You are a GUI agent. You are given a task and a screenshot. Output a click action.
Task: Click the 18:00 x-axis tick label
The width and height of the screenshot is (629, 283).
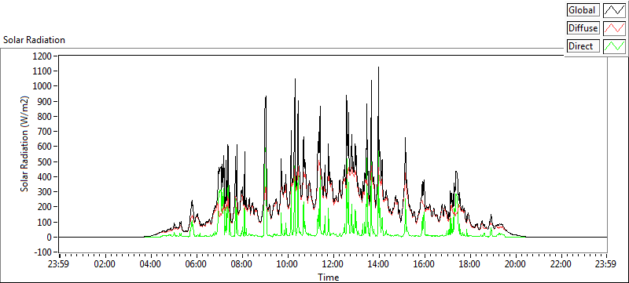tap(469, 264)
